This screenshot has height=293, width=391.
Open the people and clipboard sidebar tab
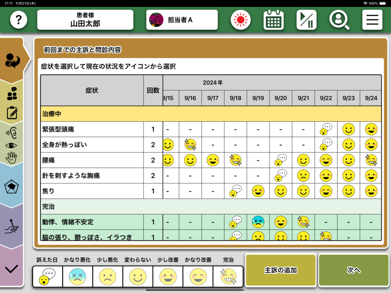[x=12, y=102]
